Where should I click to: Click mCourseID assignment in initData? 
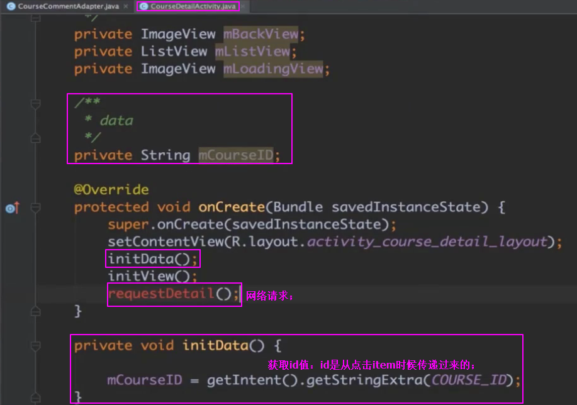click(145, 380)
